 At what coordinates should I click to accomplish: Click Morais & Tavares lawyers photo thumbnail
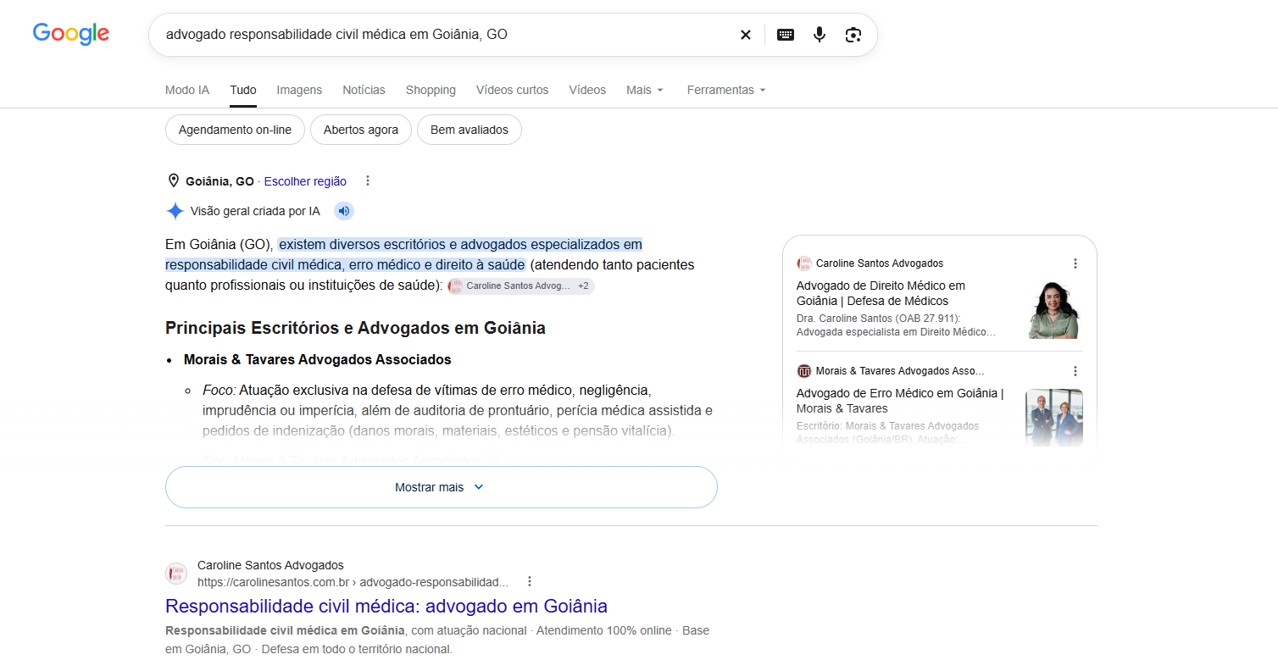click(x=1054, y=418)
